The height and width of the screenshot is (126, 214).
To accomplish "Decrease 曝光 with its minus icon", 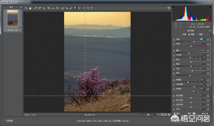I will click(x=174, y=51).
